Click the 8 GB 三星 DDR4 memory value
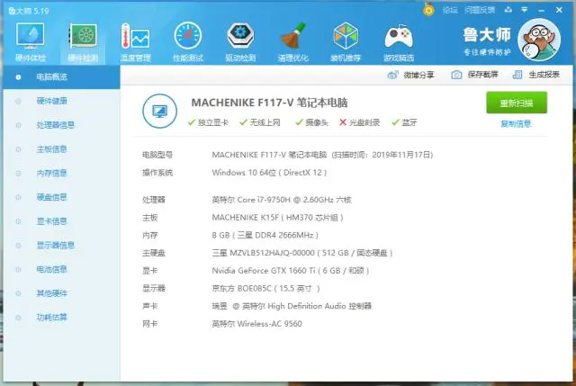The image size is (576, 386). coord(265,236)
